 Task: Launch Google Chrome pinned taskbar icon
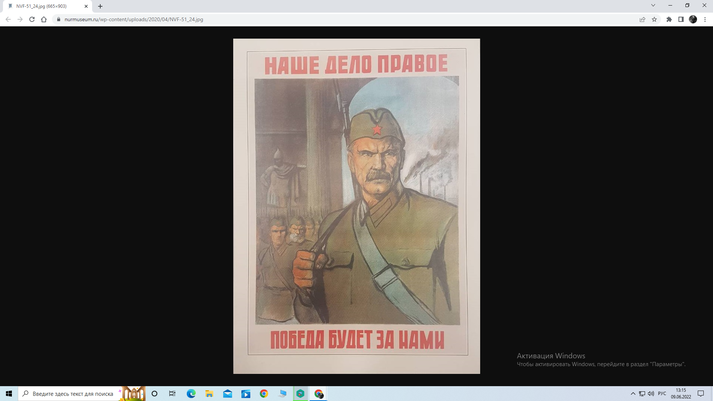point(264,394)
